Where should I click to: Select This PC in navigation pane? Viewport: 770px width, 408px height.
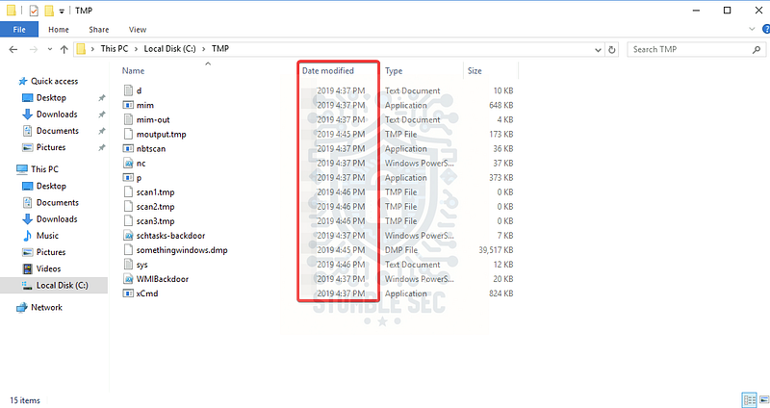(x=44, y=169)
